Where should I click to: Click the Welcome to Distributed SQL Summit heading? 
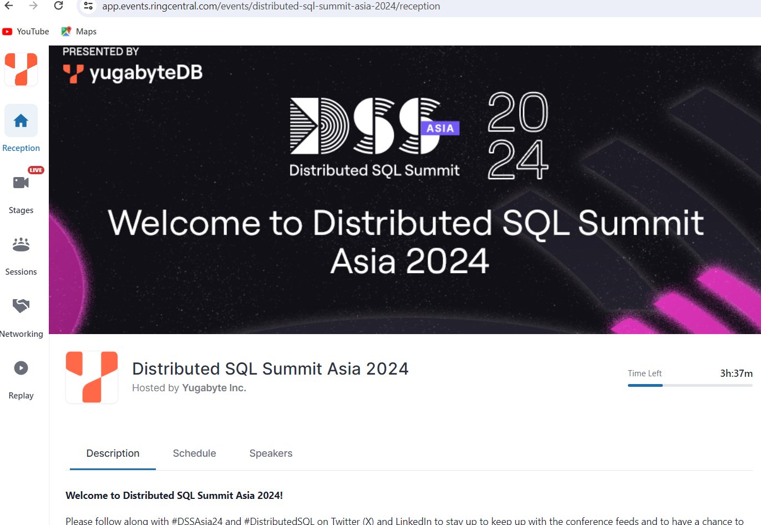[x=174, y=496]
